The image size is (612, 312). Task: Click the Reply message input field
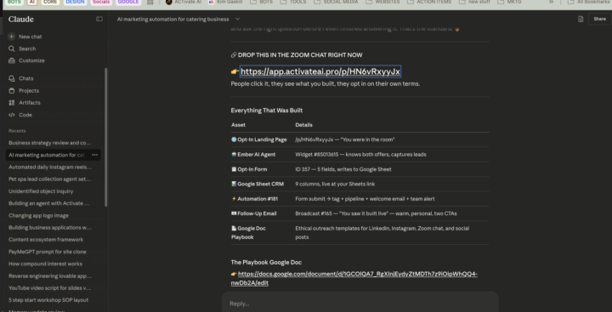360,303
